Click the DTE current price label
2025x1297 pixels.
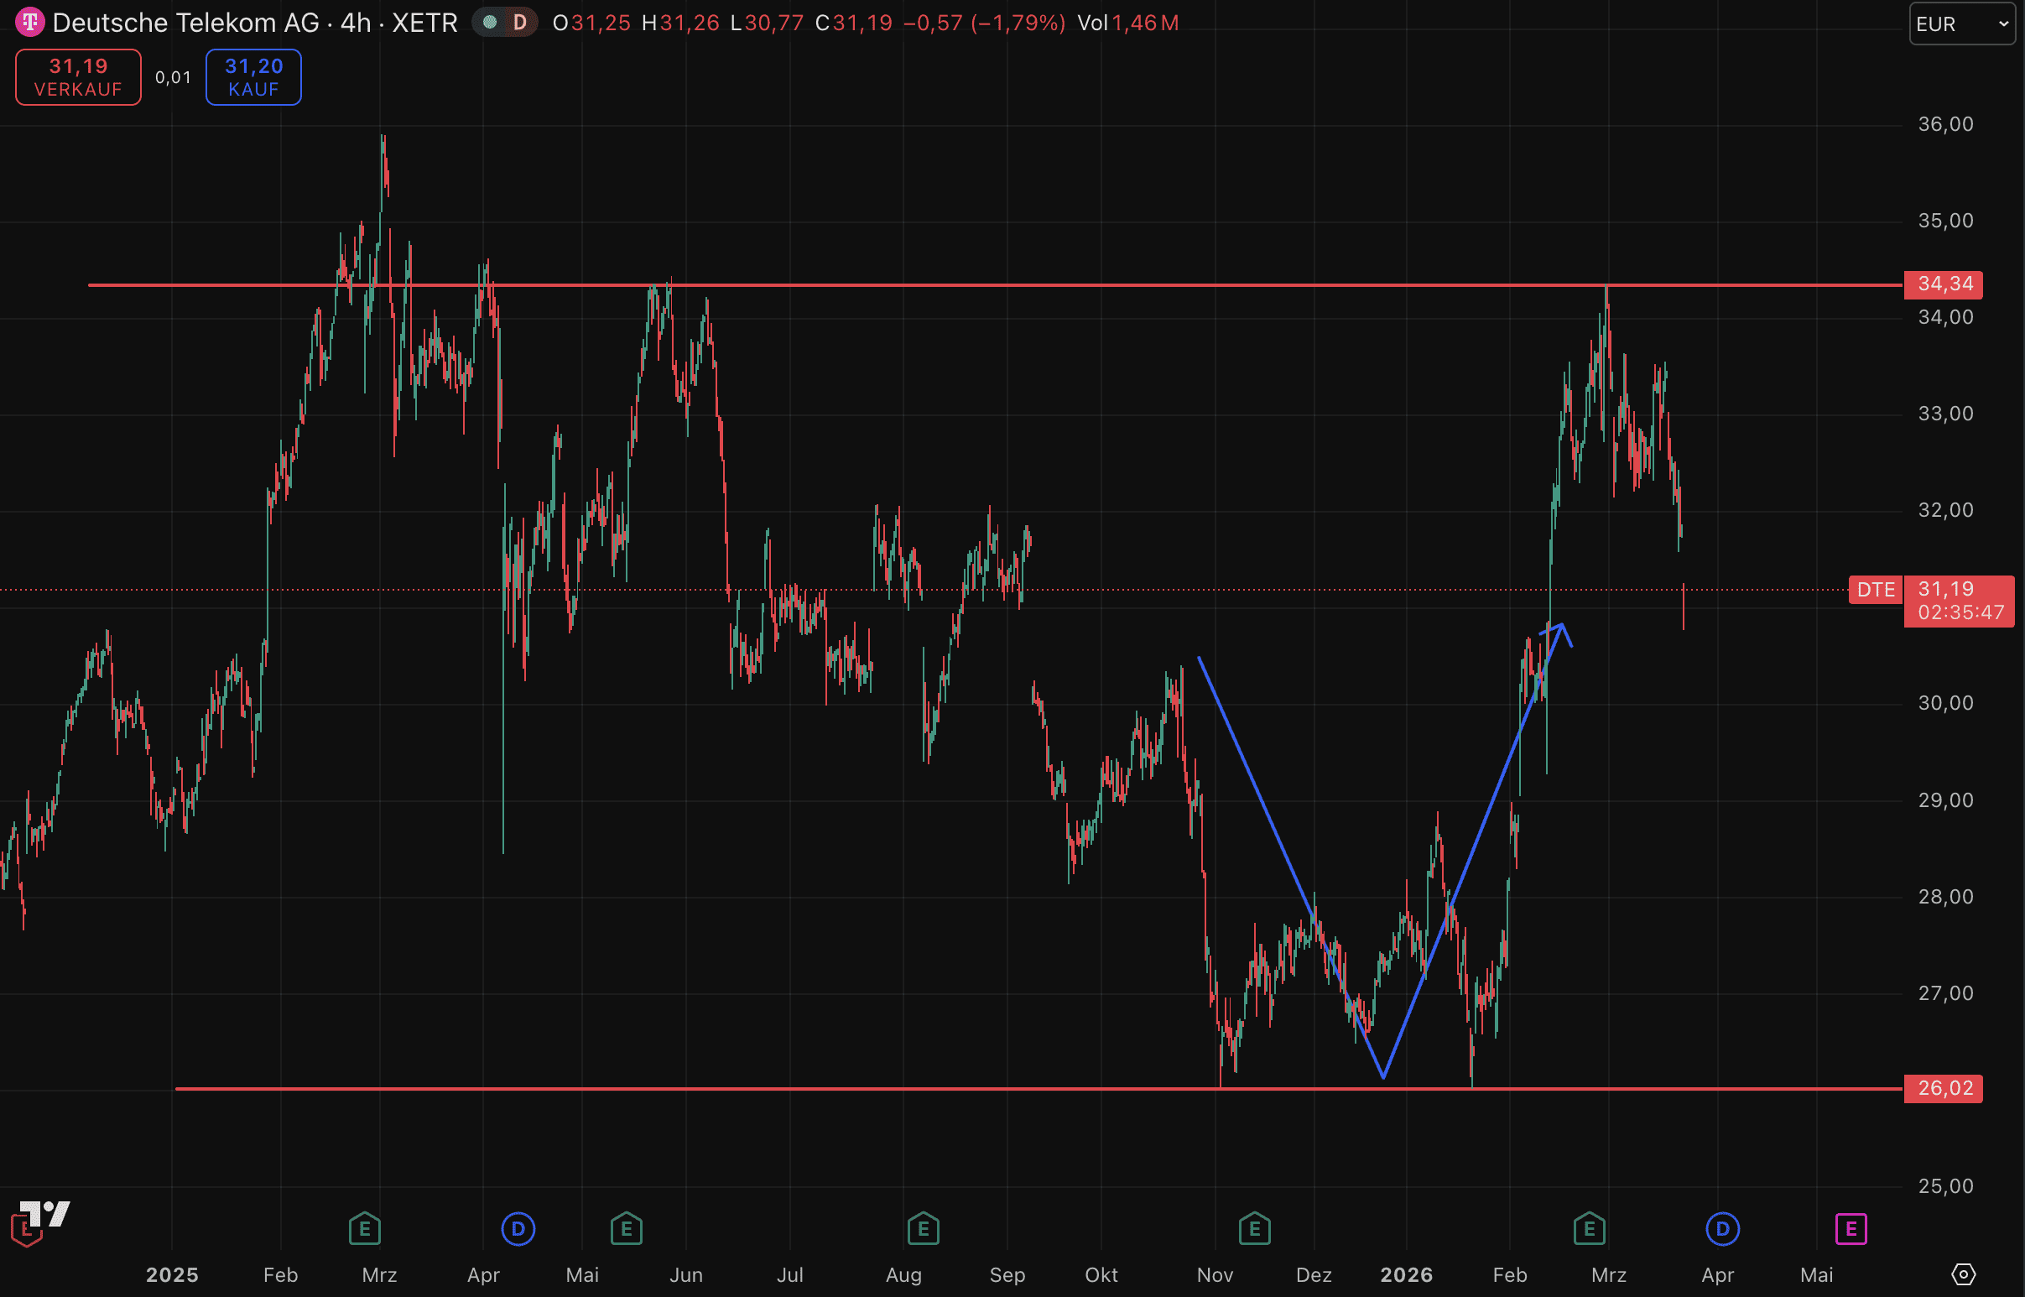coord(1876,590)
